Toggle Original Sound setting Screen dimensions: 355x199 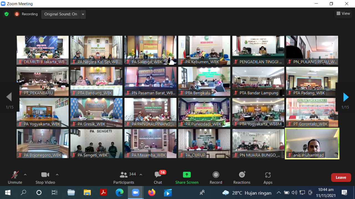point(60,14)
